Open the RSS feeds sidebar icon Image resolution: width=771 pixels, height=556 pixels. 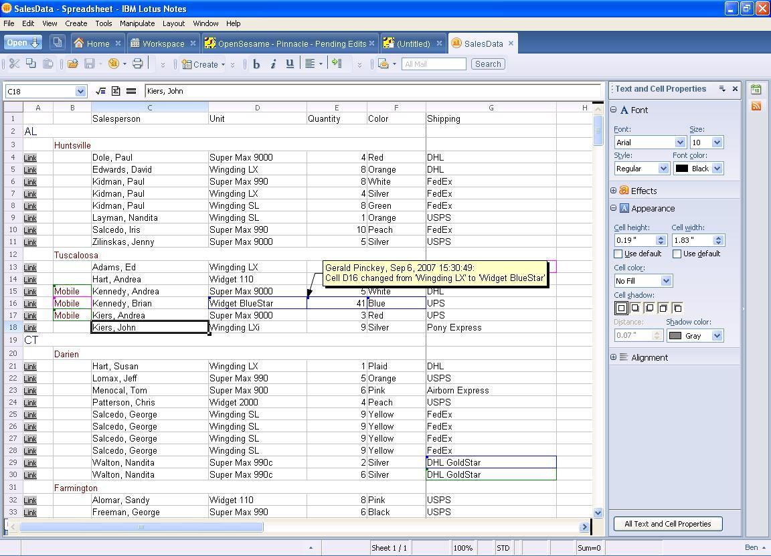756,106
